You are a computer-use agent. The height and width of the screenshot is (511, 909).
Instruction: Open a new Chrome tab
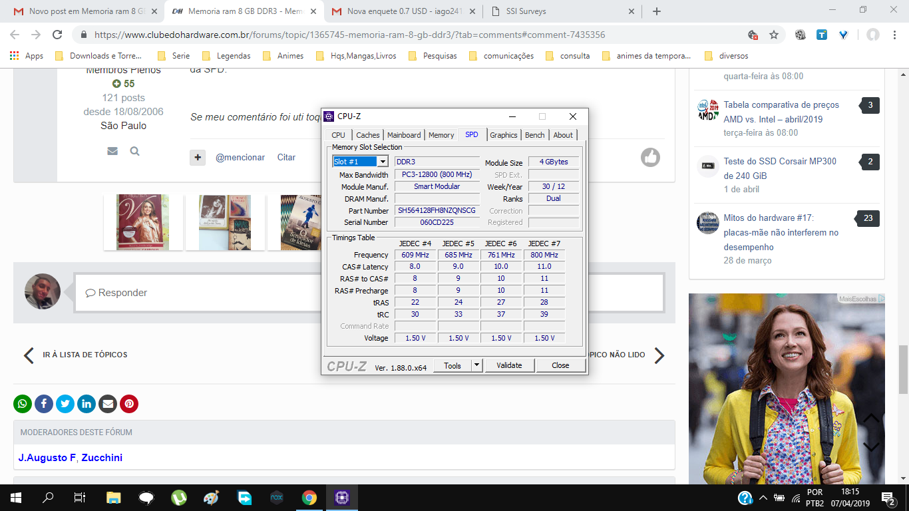pyautogui.click(x=657, y=11)
